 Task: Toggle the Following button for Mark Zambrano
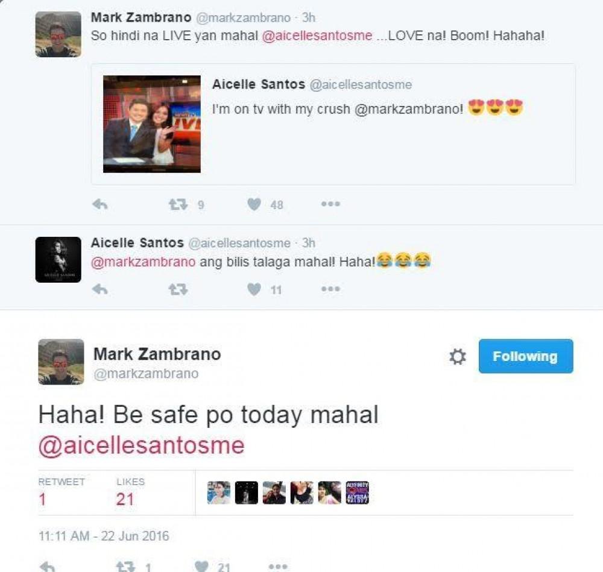(526, 356)
